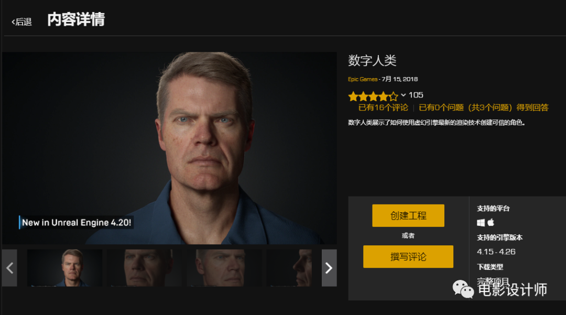566x315 pixels.
Task: Open the 已有16个评论 reviews link
Action: [383, 107]
